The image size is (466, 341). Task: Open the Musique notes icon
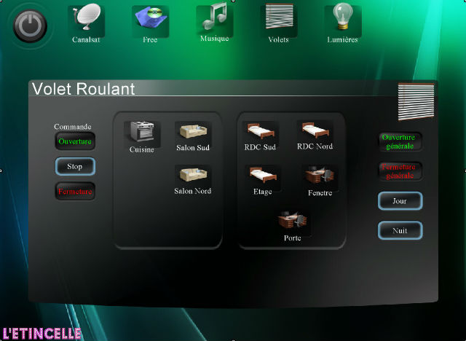tap(214, 20)
